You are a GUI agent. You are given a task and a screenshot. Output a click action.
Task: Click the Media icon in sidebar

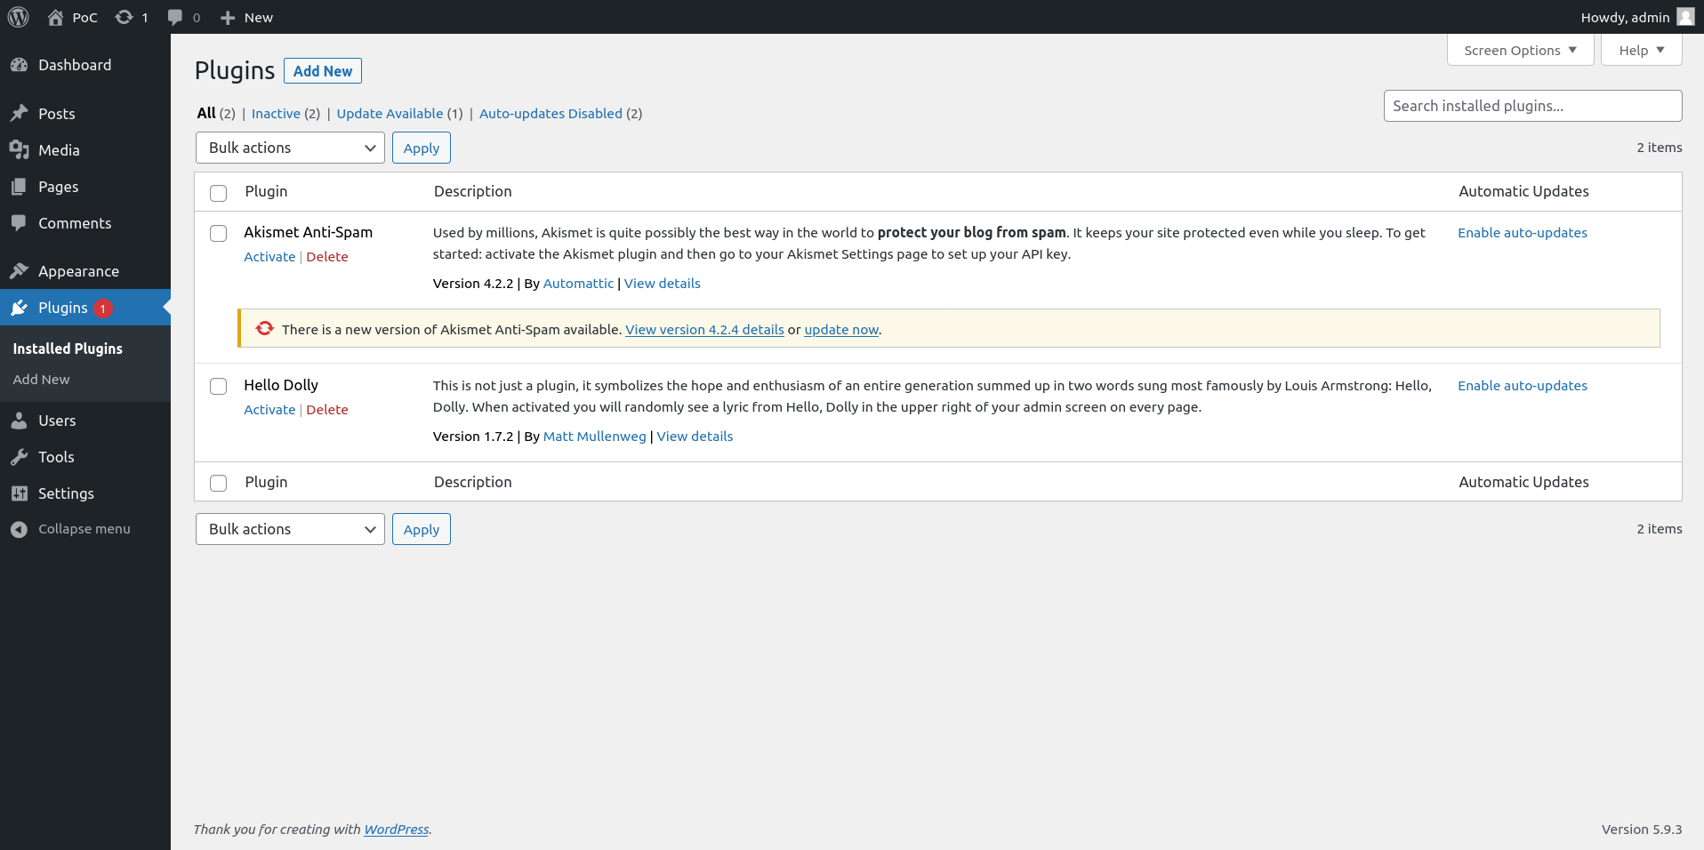(x=19, y=150)
